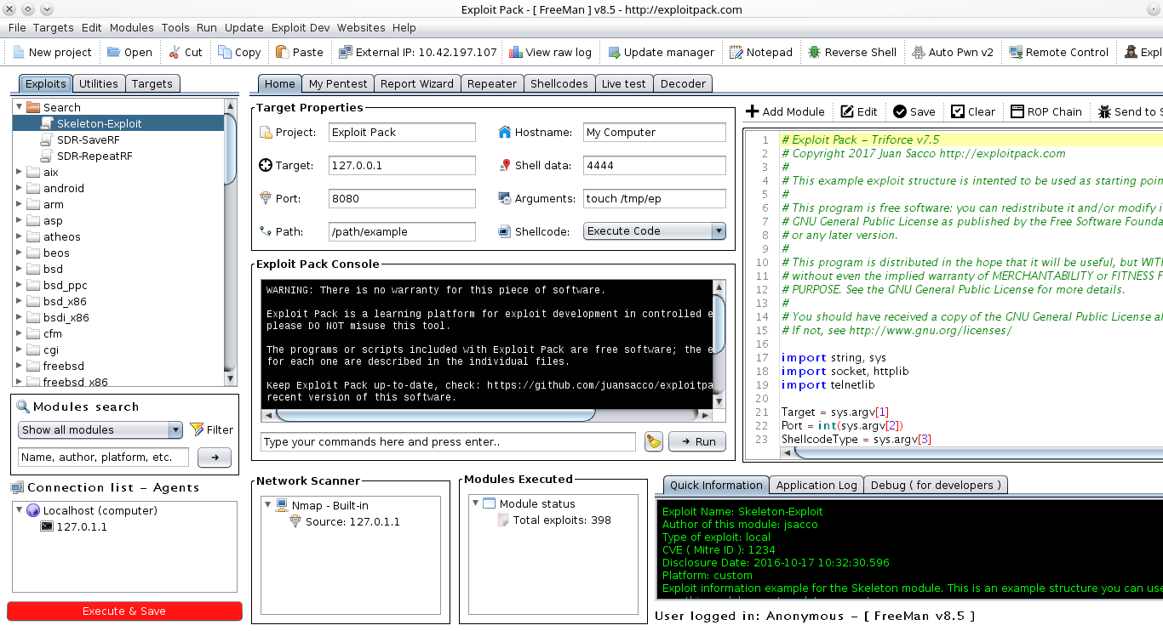The width and height of the screenshot is (1163, 631).
Task: Clear the code editor
Action: pyautogui.click(x=973, y=111)
